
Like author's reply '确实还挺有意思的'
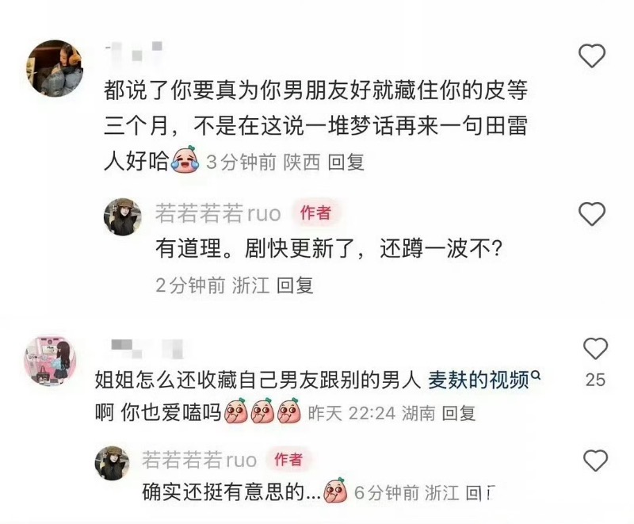coord(595,460)
